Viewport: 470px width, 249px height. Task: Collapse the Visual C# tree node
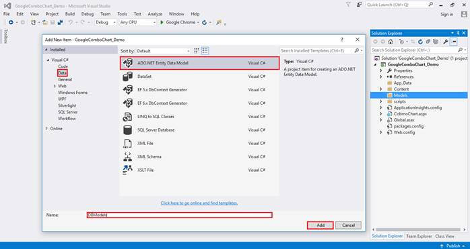click(x=48, y=60)
